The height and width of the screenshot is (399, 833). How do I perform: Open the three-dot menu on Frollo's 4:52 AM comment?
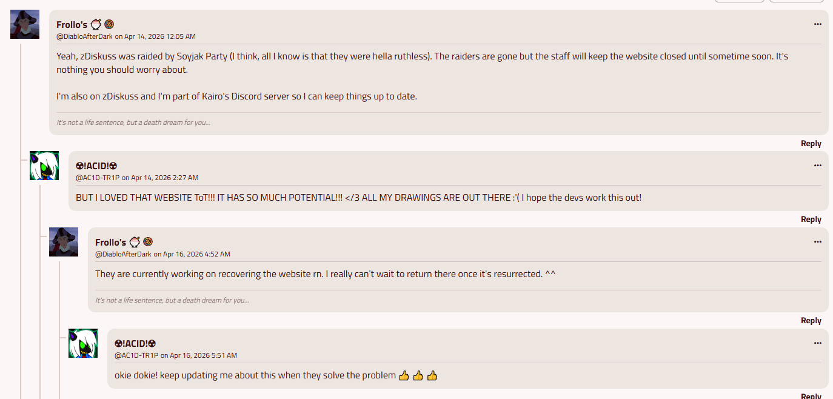817,242
